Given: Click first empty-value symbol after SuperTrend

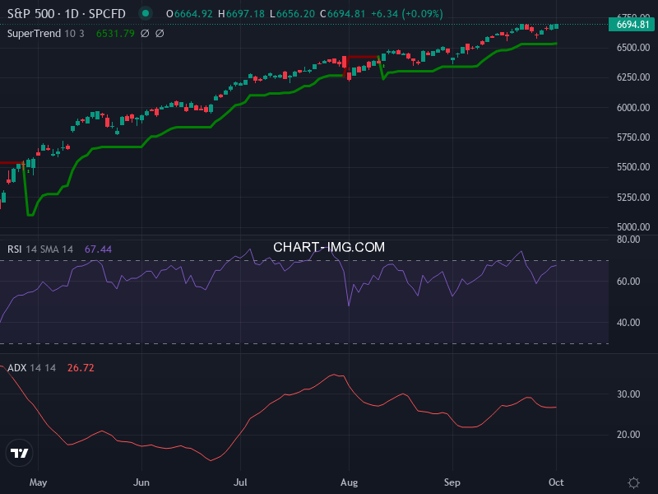Looking at the screenshot, I should 145,34.
